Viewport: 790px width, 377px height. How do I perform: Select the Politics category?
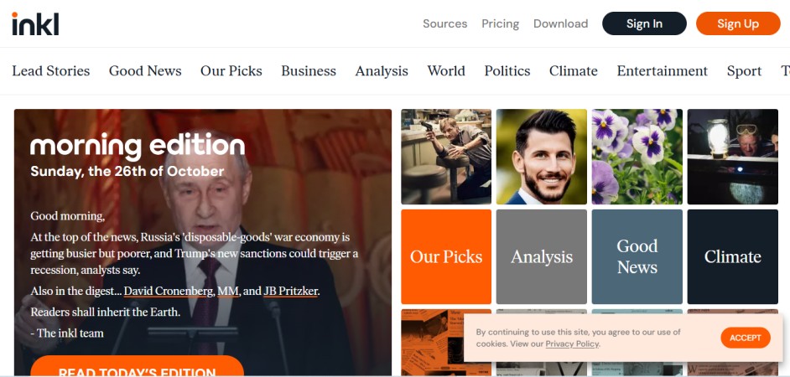pos(507,71)
